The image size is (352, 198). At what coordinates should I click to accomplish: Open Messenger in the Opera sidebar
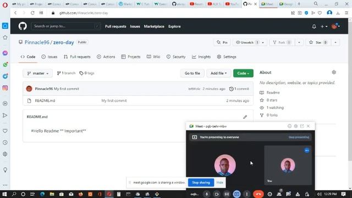point(5,53)
